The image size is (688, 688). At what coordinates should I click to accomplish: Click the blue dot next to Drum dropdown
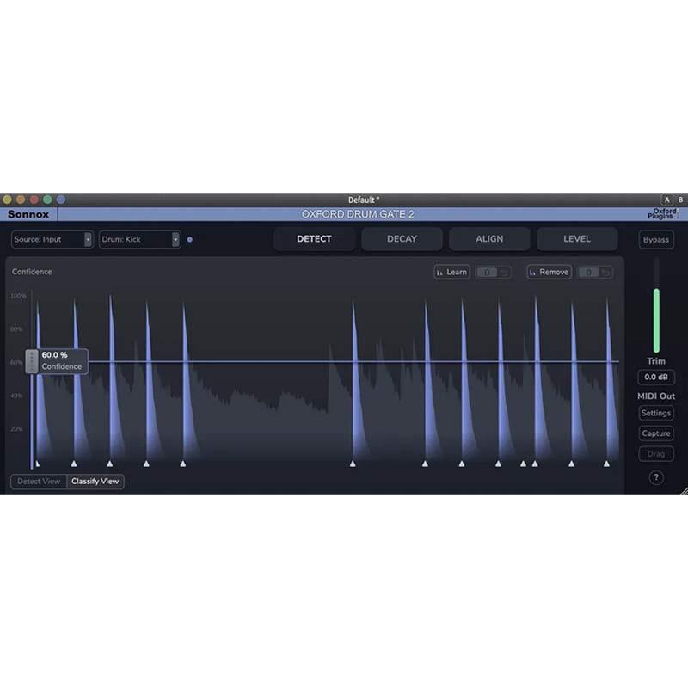[x=190, y=239]
